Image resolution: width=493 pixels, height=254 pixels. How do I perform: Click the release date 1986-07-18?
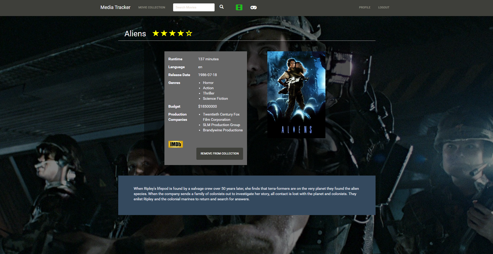coord(207,75)
